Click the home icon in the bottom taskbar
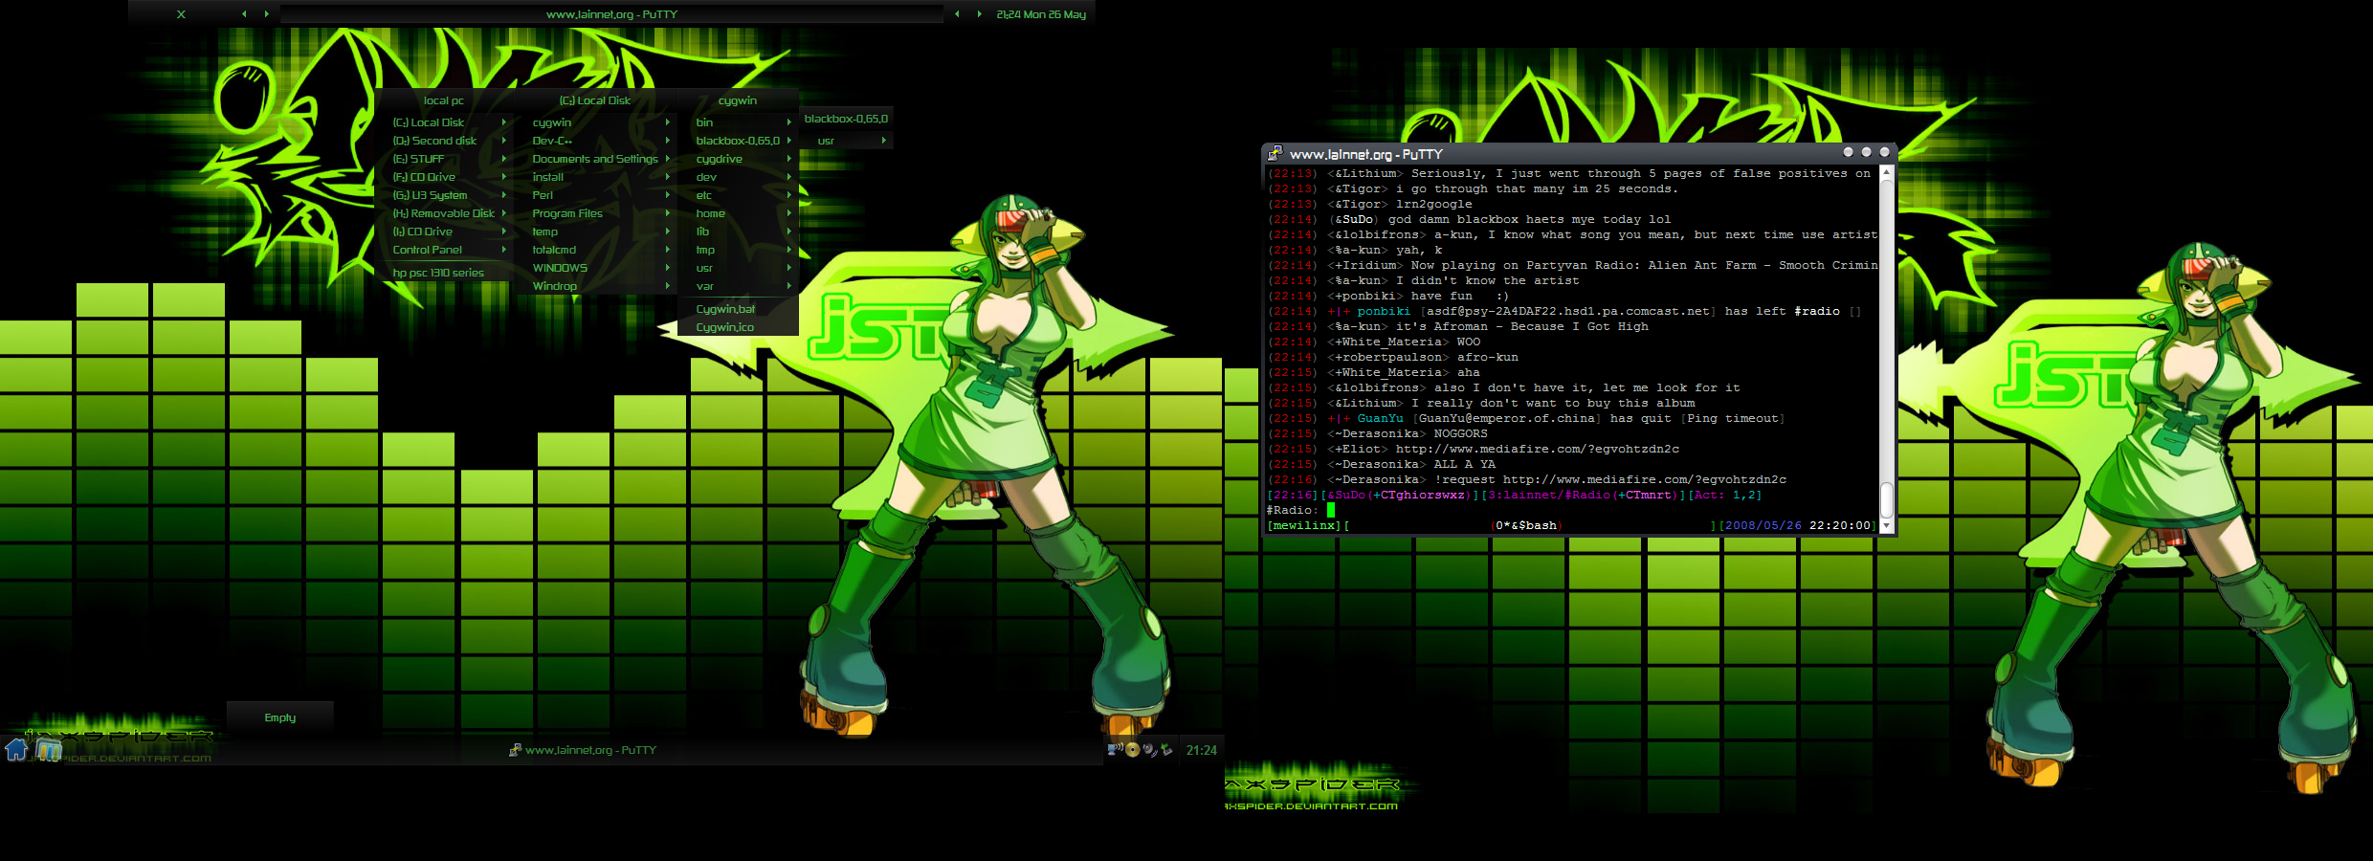This screenshot has width=2373, height=861. point(16,749)
